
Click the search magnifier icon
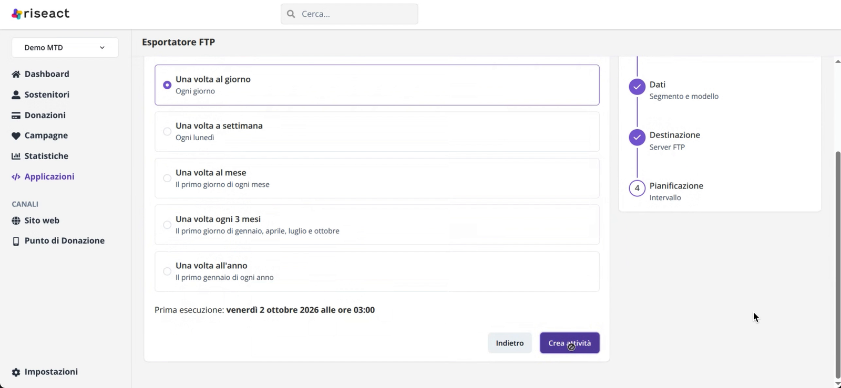tap(291, 14)
